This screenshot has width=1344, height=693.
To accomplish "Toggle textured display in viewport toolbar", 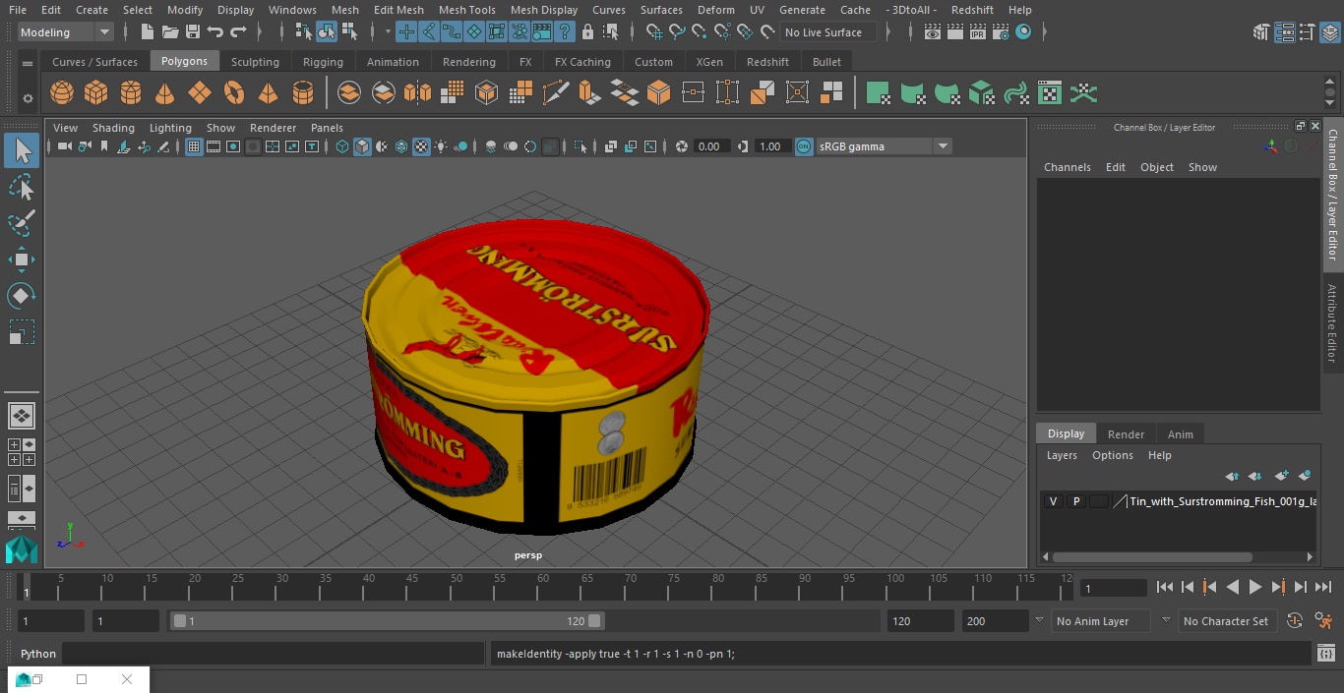I will coord(421,146).
